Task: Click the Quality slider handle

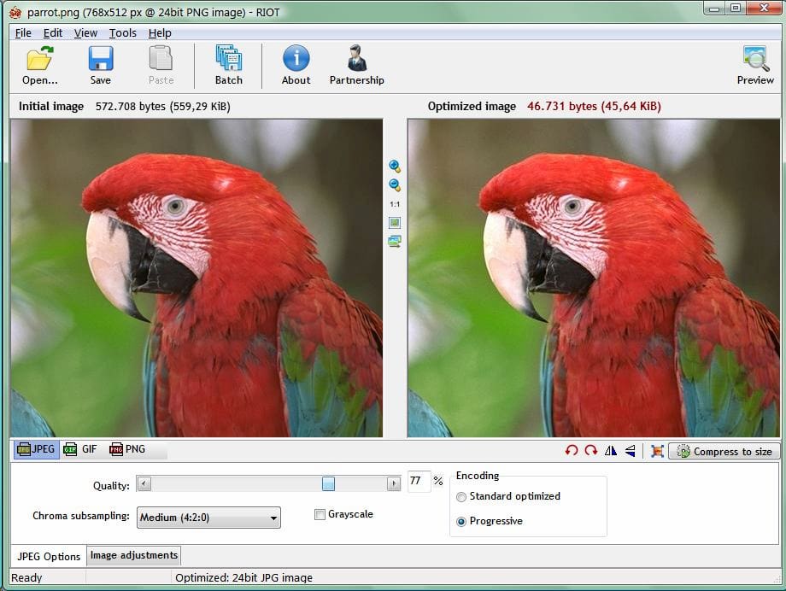Action: coord(328,483)
